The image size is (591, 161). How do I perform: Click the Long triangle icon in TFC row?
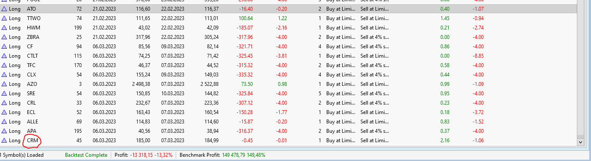pos(4,65)
